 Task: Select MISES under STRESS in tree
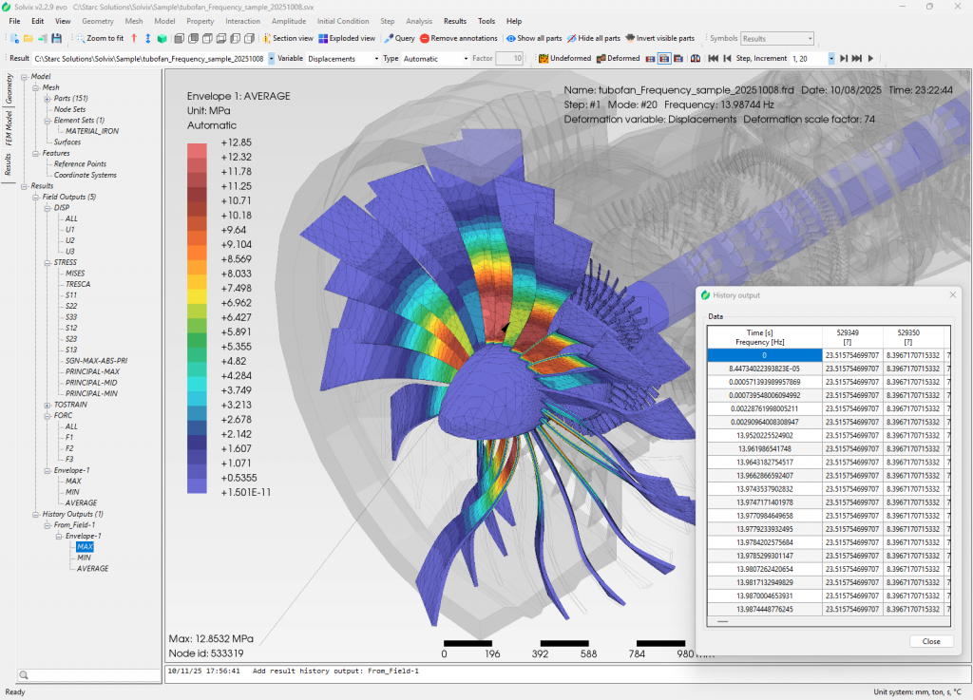coord(74,273)
